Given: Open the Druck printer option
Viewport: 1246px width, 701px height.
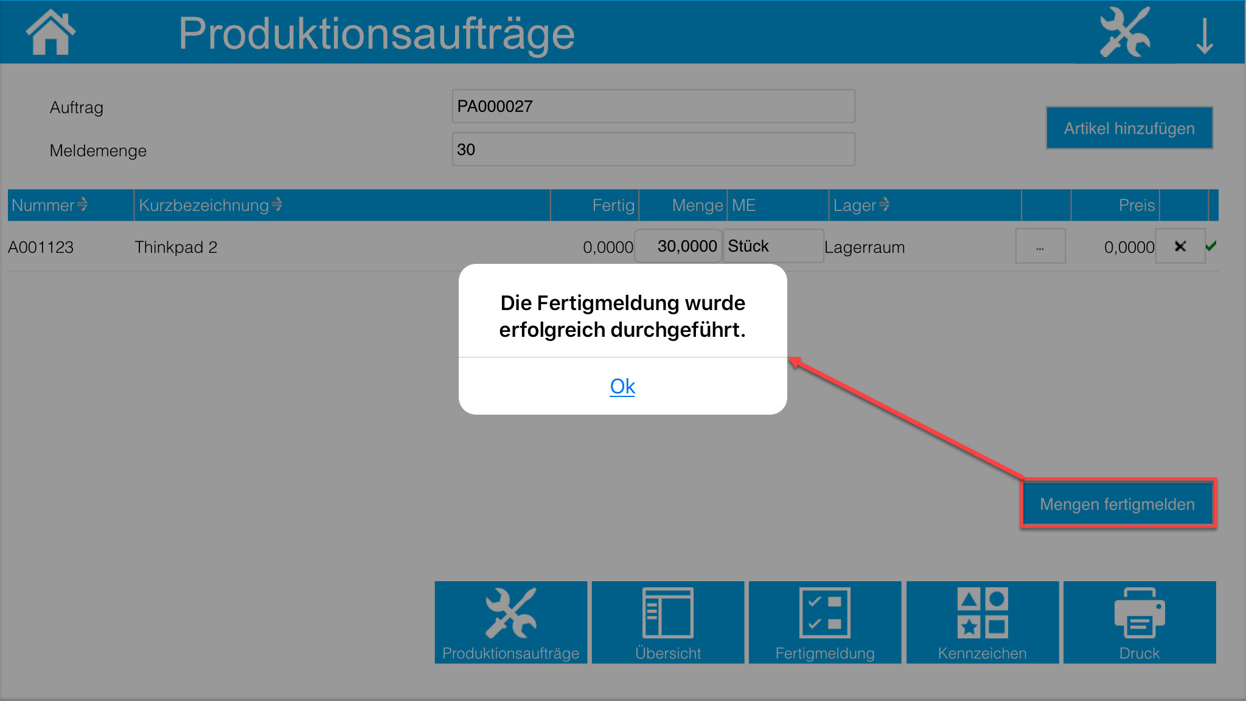Looking at the screenshot, I should (1139, 622).
